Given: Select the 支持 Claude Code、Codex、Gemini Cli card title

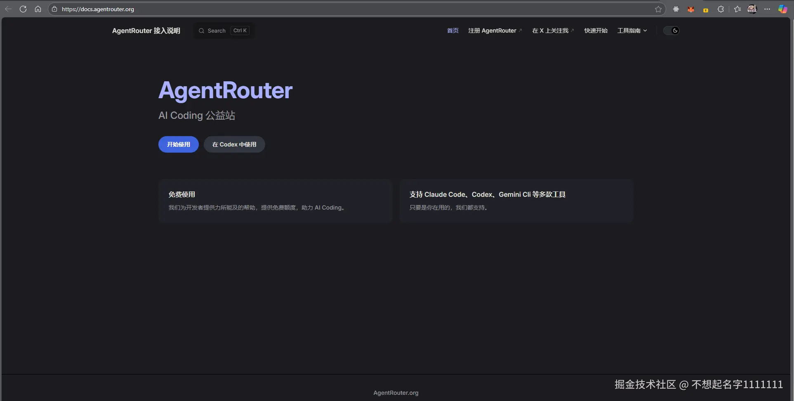Looking at the screenshot, I should point(488,194).
